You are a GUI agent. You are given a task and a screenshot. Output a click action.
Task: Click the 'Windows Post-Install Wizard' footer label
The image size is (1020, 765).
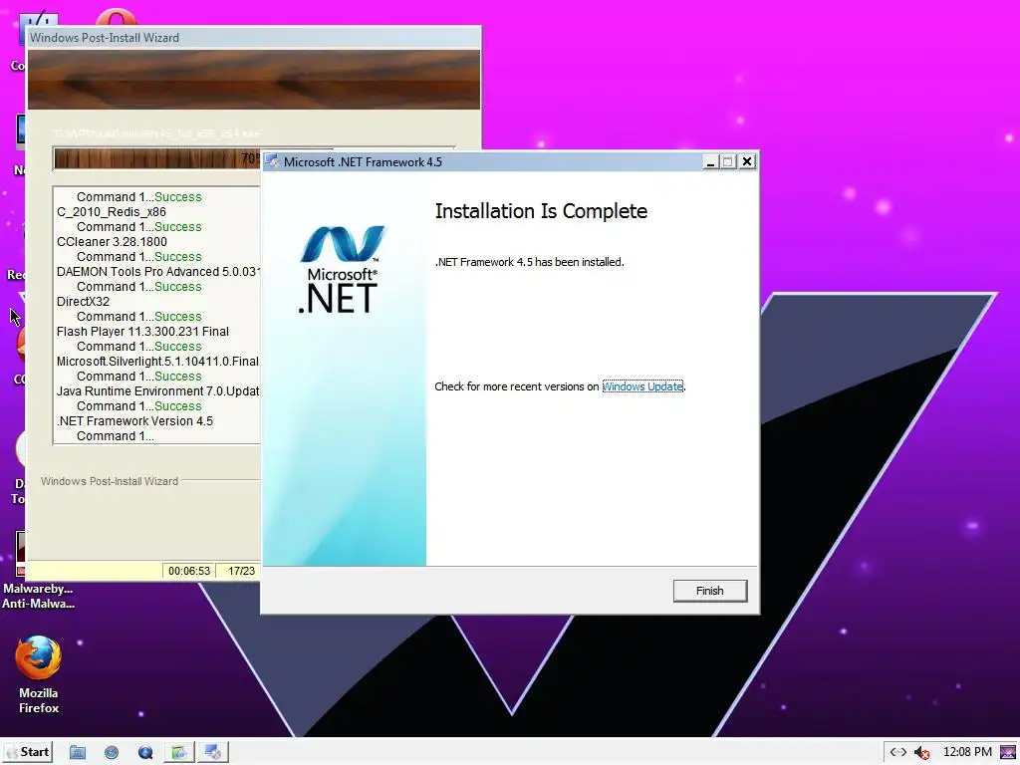[110, 481]
